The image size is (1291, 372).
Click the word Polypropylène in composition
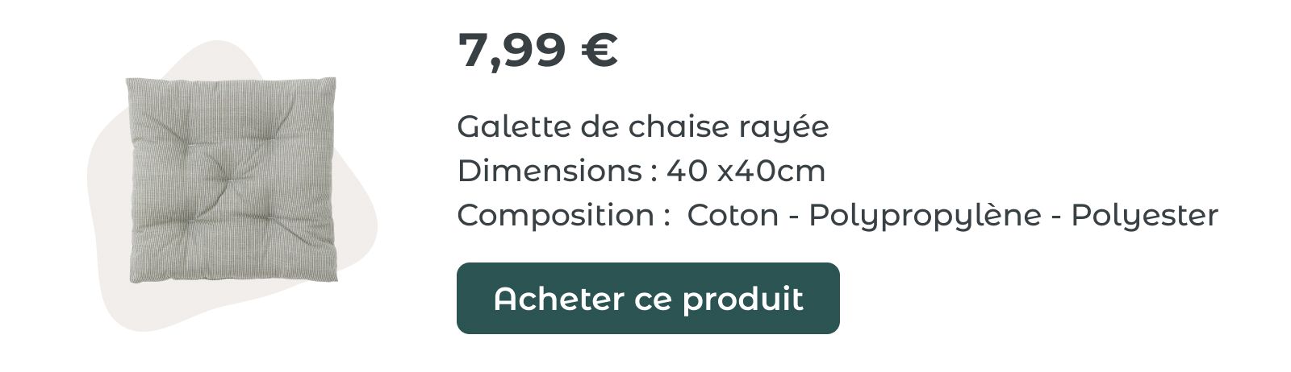coord(925,217)
